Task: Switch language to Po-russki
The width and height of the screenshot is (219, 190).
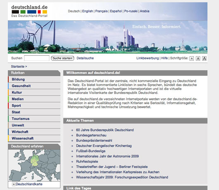Action: coord(131,11)
